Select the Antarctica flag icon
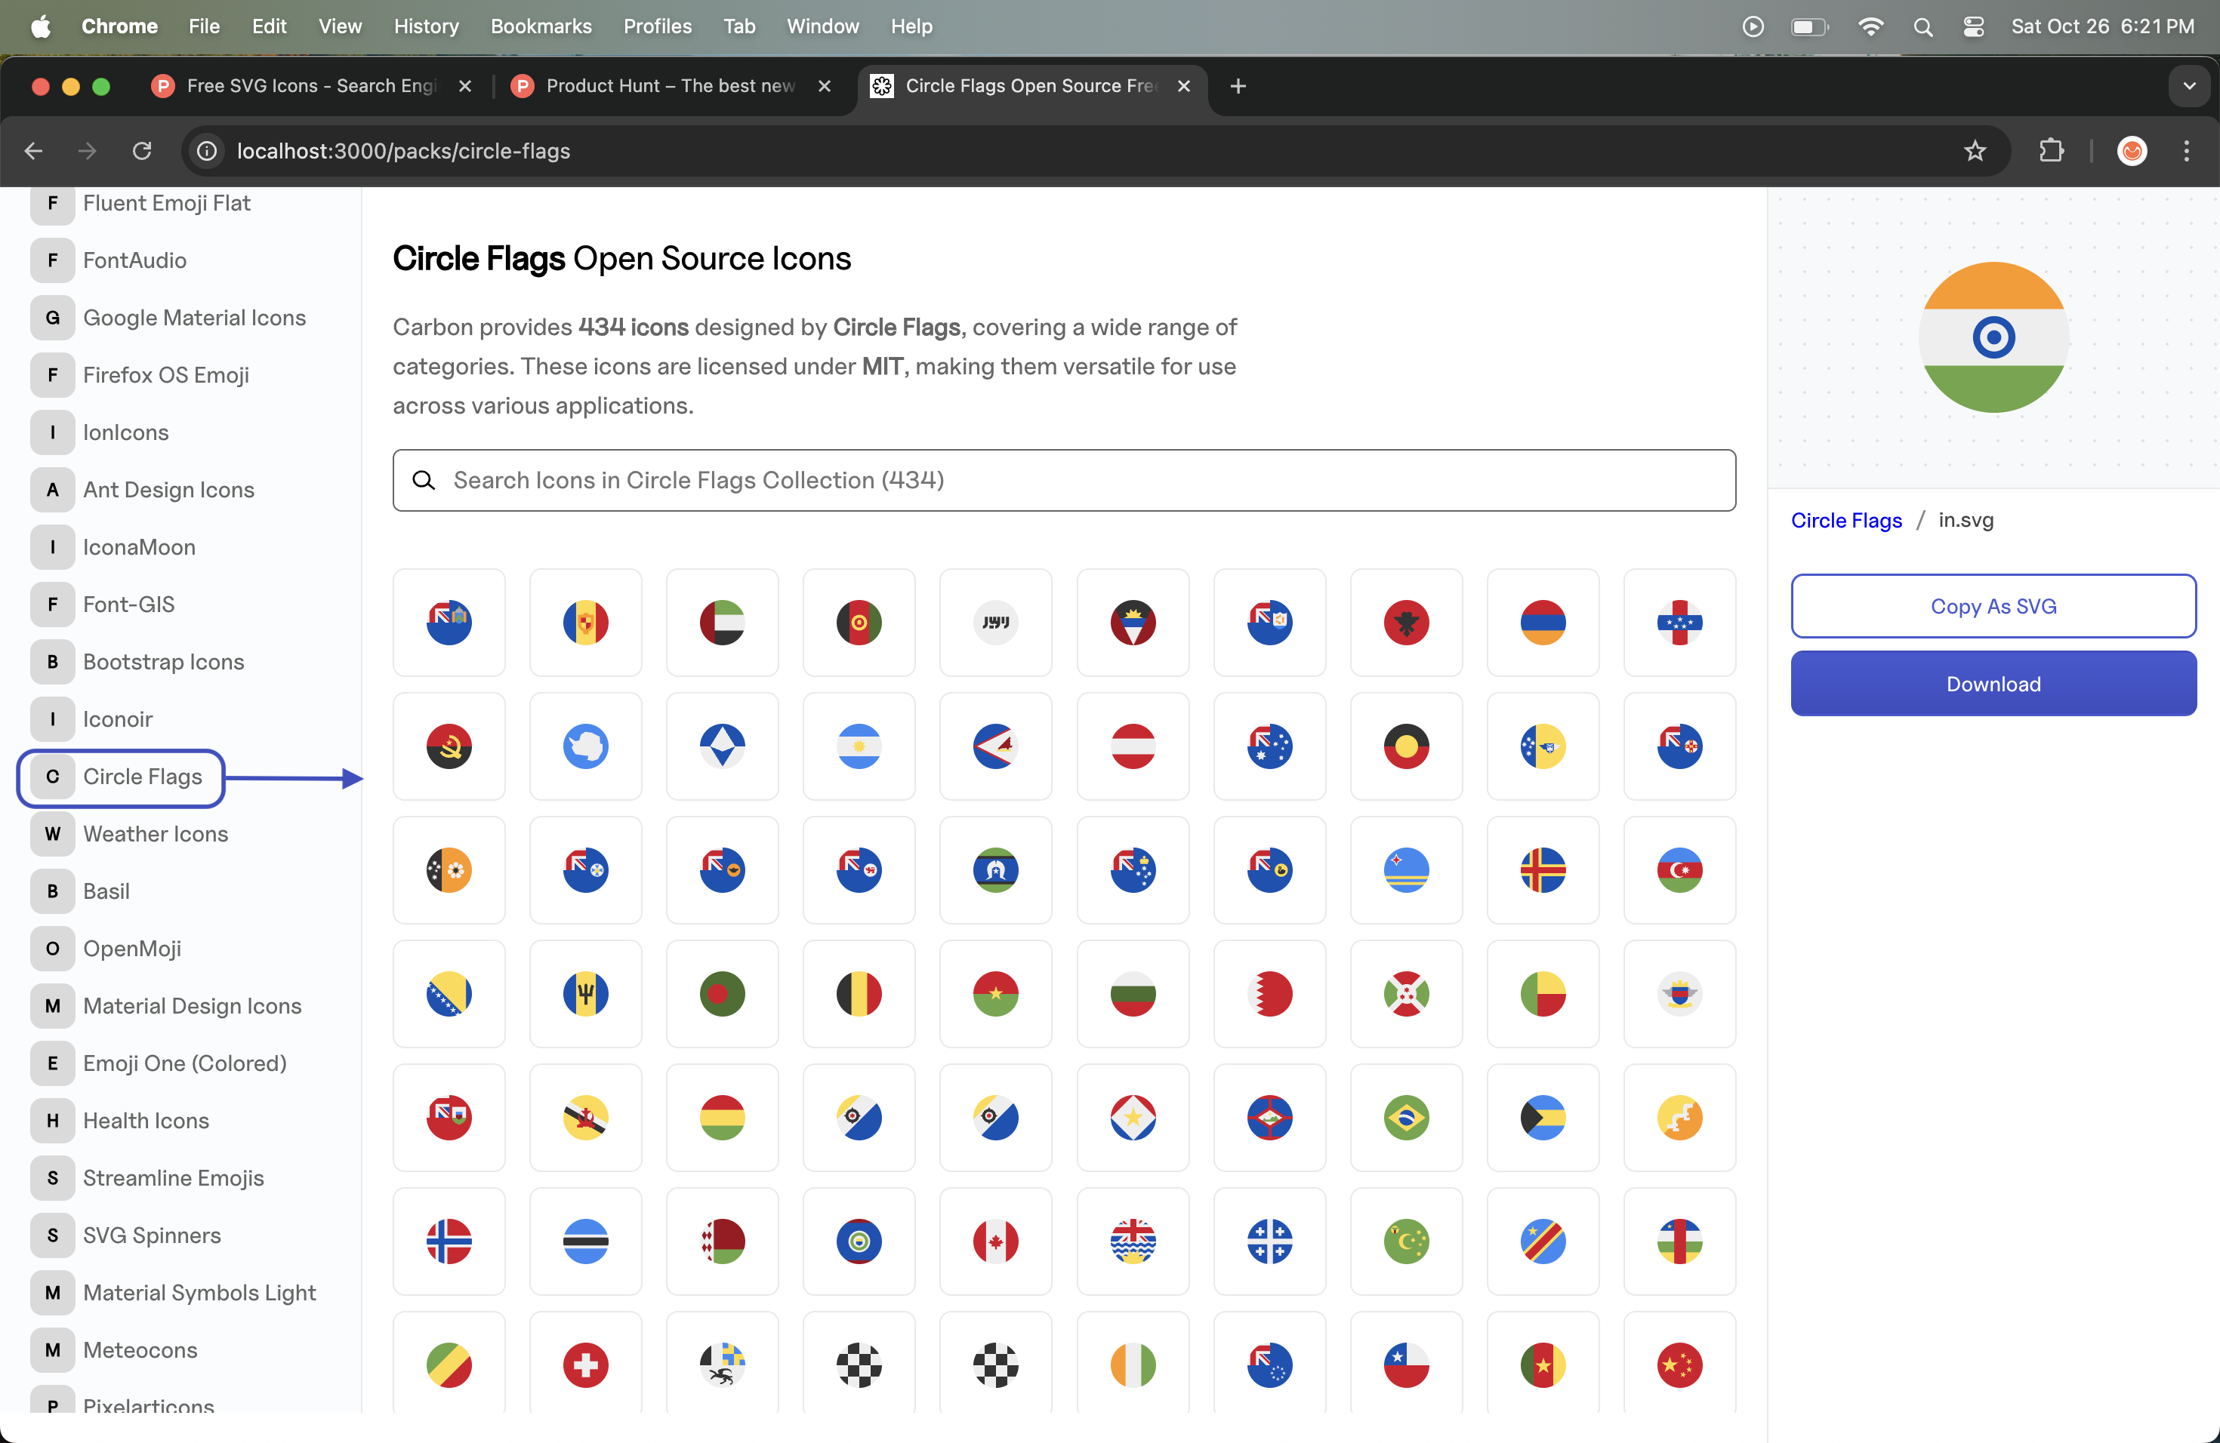This screenshot has width=2220, height=1443. tap(585, 746)
